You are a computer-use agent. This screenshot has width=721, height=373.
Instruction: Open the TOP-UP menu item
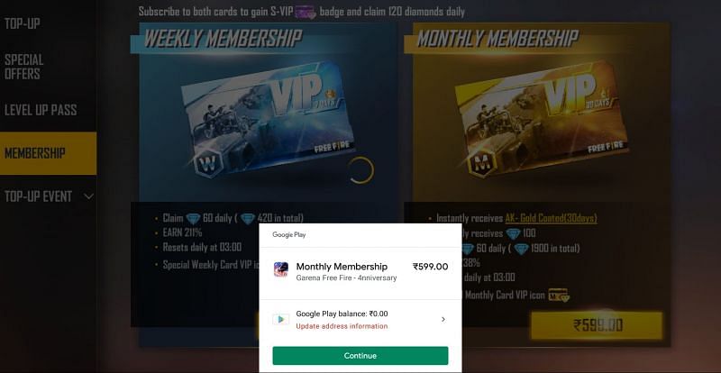click(x=23, y=23)
